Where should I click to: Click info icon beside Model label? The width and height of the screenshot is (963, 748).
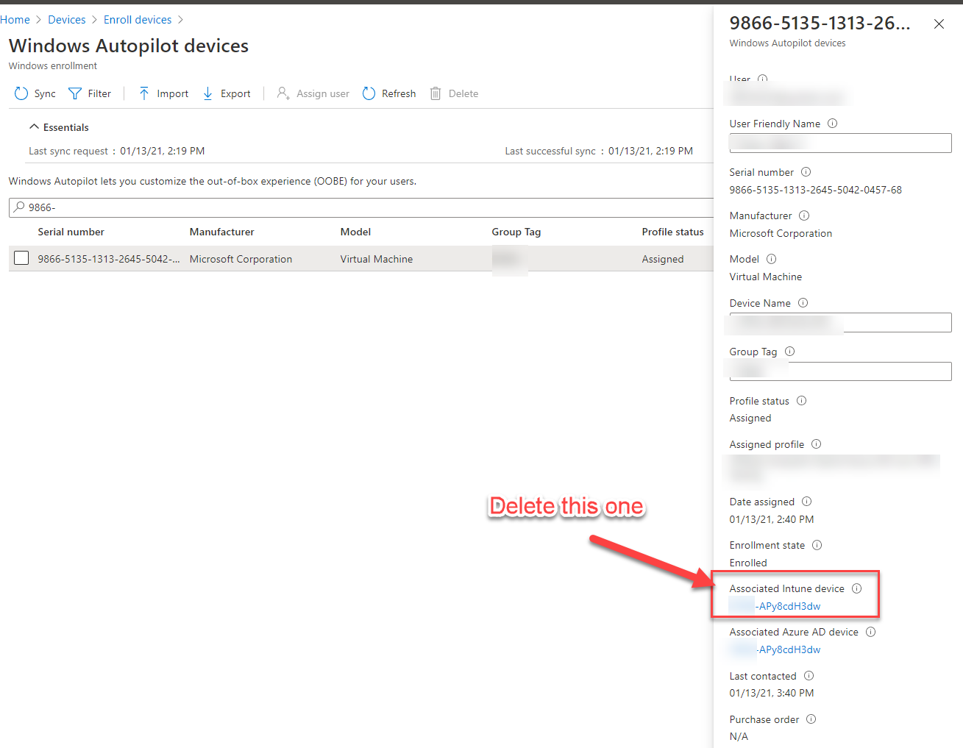coord(771,259)
